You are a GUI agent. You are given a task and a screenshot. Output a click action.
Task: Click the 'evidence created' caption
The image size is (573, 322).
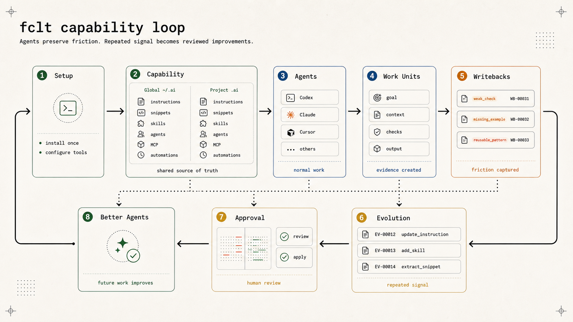[399, 170]
